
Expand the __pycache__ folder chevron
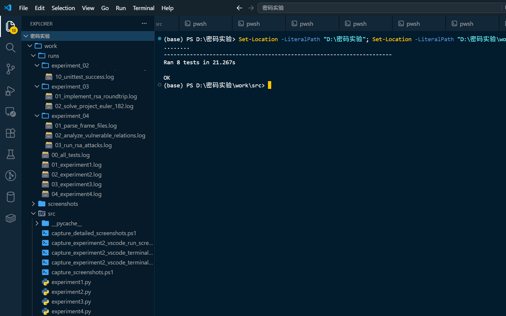(37, 223)
